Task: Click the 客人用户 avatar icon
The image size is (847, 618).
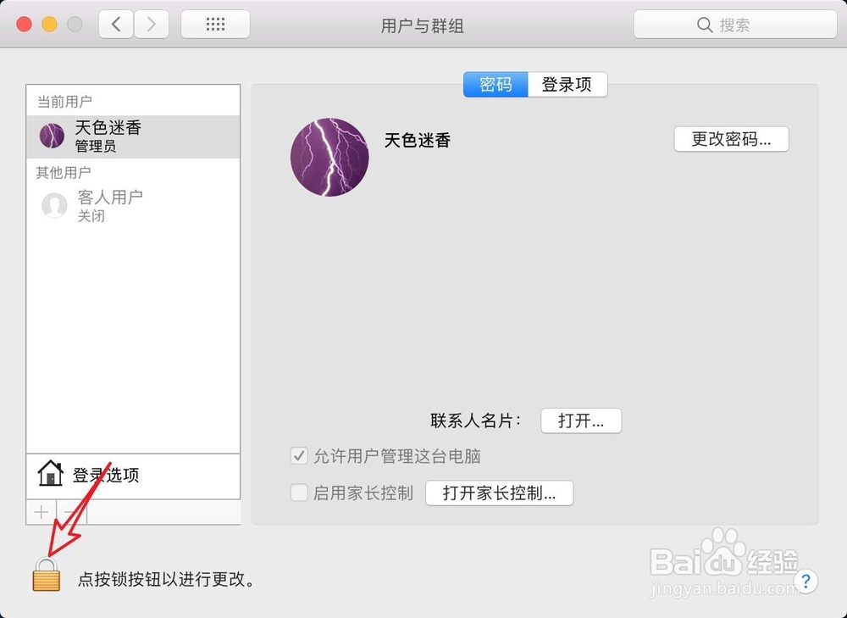Action: point(54,205)
